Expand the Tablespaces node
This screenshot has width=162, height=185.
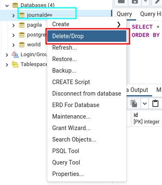point(7,64)
